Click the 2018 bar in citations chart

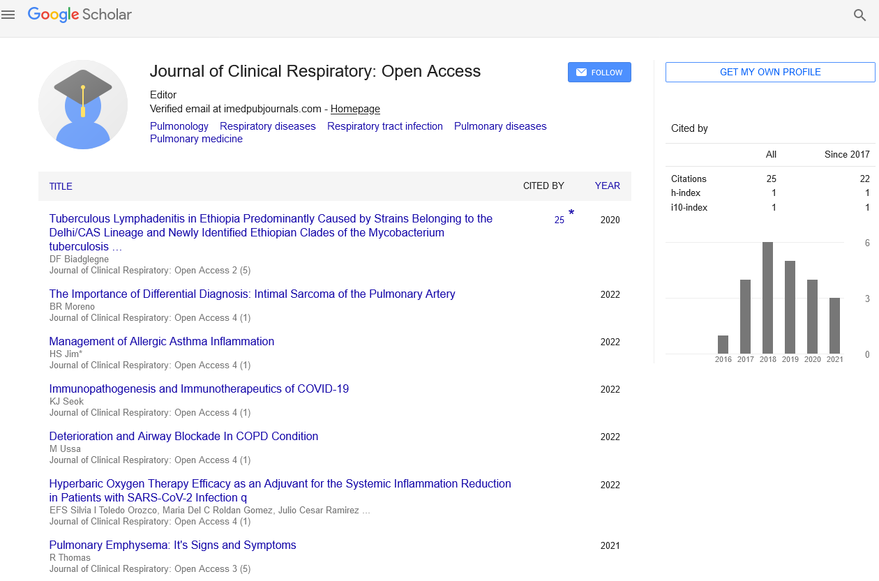point(767,298)
